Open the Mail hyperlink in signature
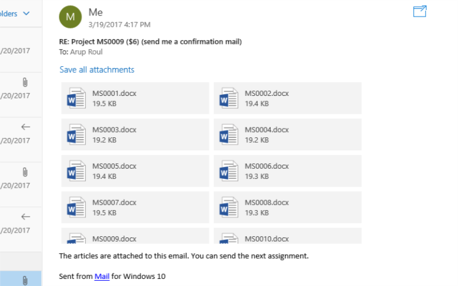 click(102, 276)
